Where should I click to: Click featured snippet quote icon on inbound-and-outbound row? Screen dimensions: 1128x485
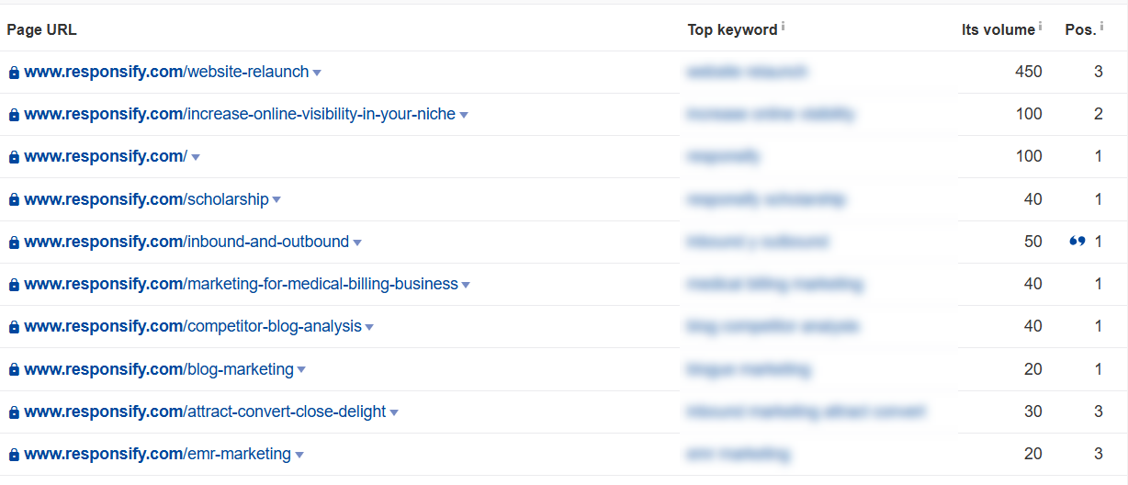[x=1077, y=242]
